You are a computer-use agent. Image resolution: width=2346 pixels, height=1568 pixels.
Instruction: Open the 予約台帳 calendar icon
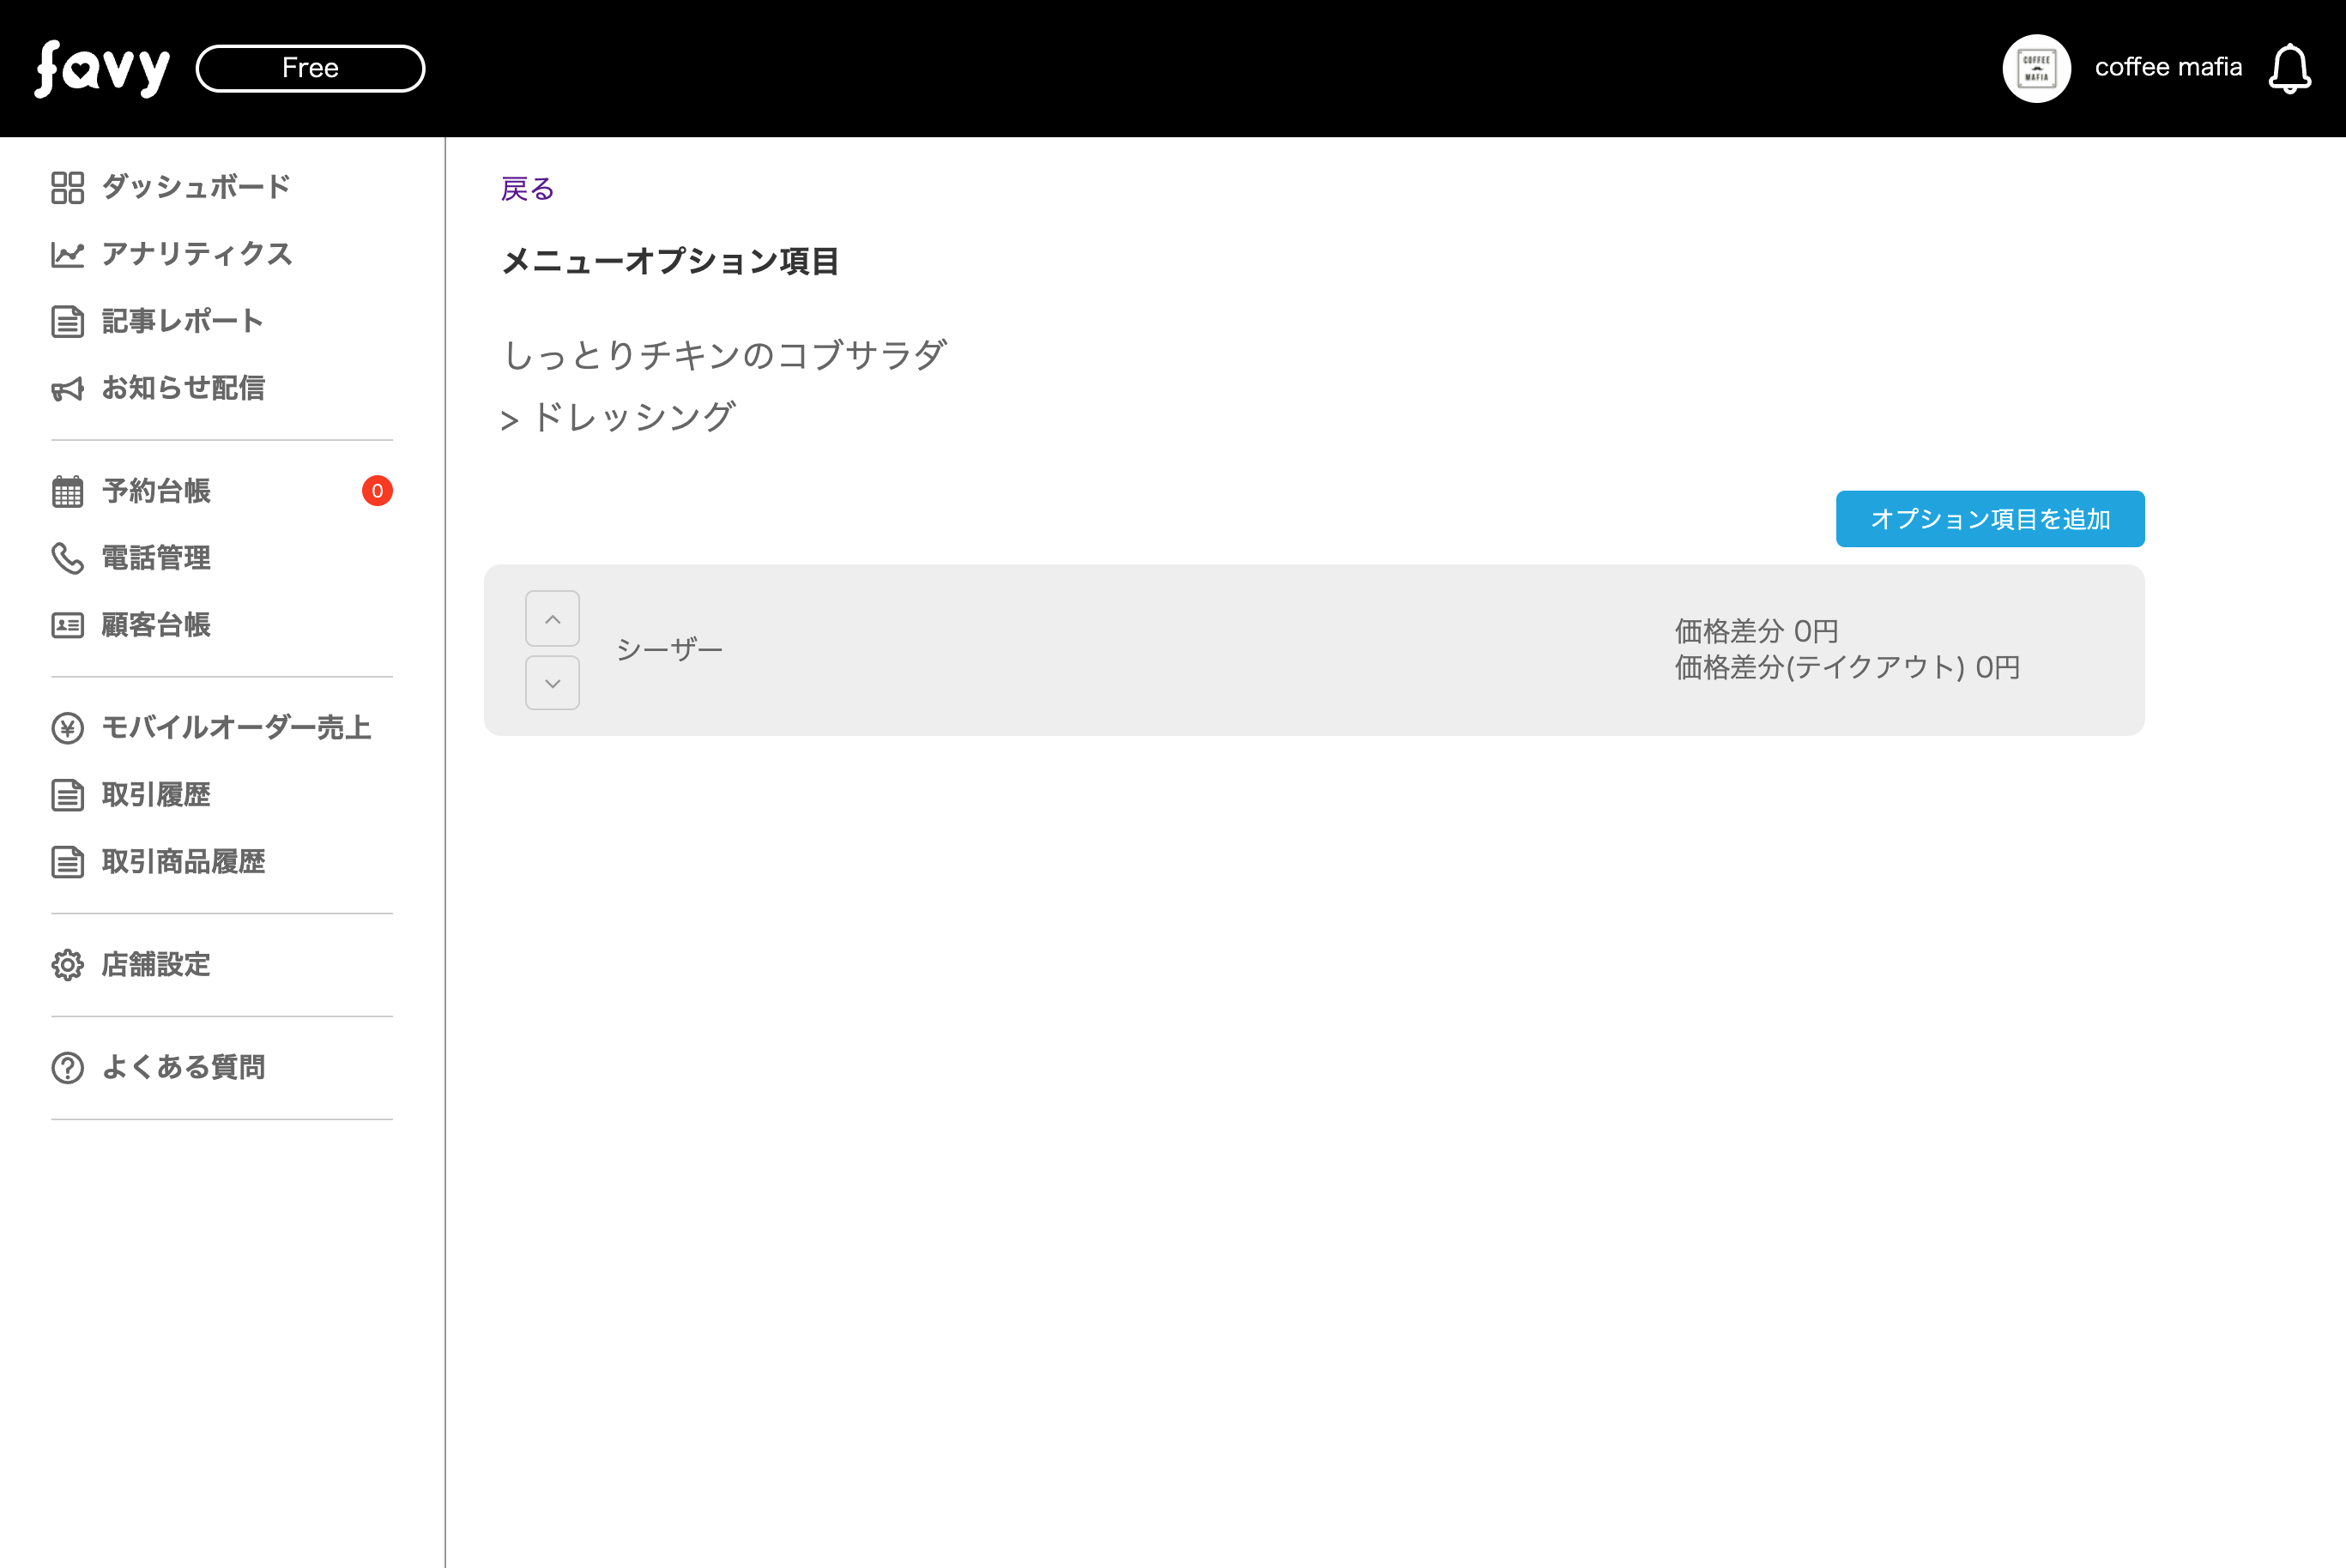click(67, 491)
